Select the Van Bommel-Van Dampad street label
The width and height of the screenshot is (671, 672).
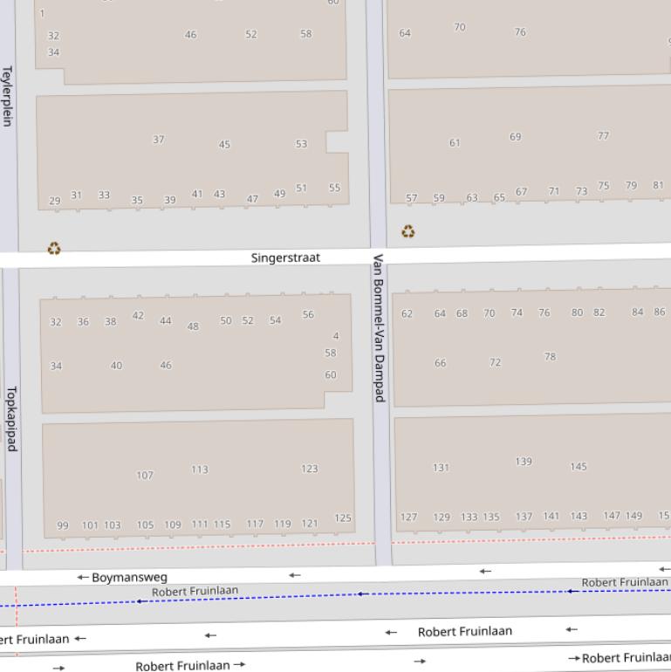click(379, 327)
